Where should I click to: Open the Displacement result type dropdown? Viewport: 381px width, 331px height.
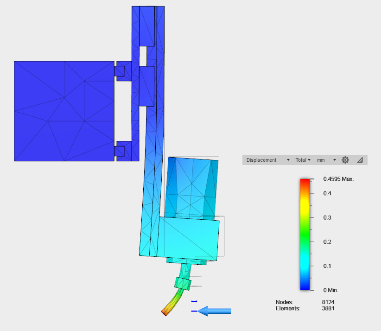coord(268,160)
